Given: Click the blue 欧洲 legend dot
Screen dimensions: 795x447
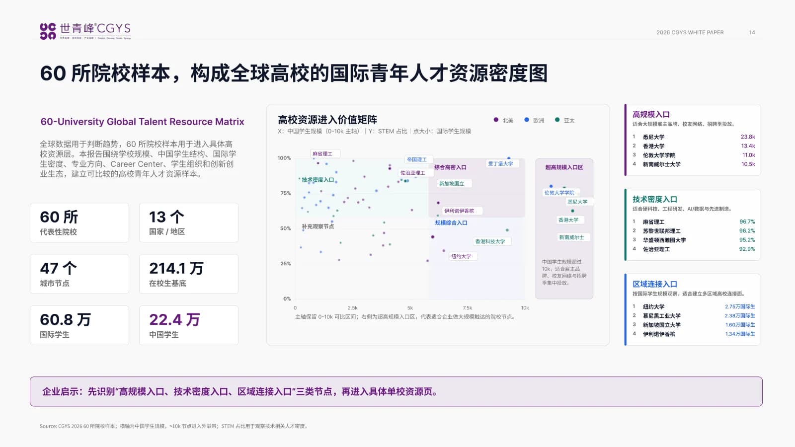Looking at the screenshot, I should (527, 120).
